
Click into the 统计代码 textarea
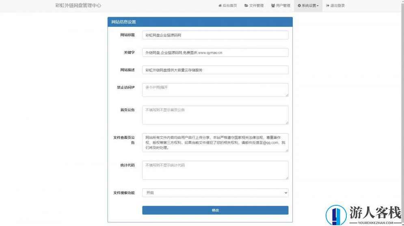[215, 170]
